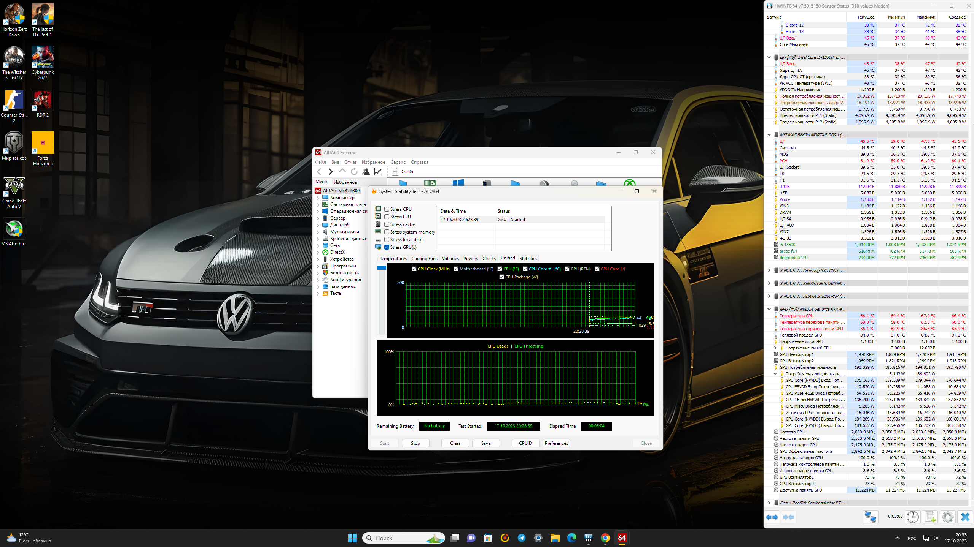Start sensor logging with the sheet-plus icon
974x547 pixels.
pos(930,517)
